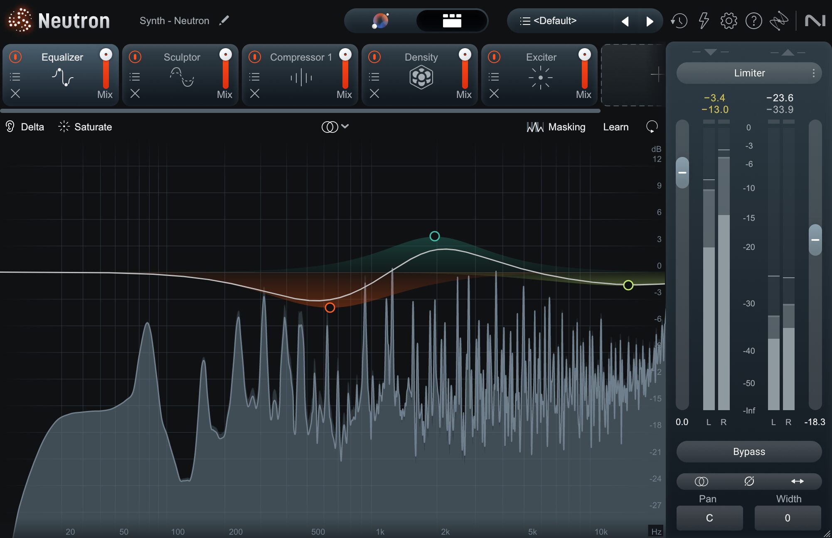Click the Native Instruments logo

pyautogui.click(x=815, y=21)
